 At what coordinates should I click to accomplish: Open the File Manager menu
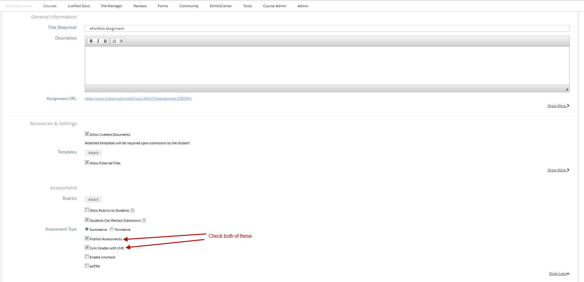(x=112, y=6)
